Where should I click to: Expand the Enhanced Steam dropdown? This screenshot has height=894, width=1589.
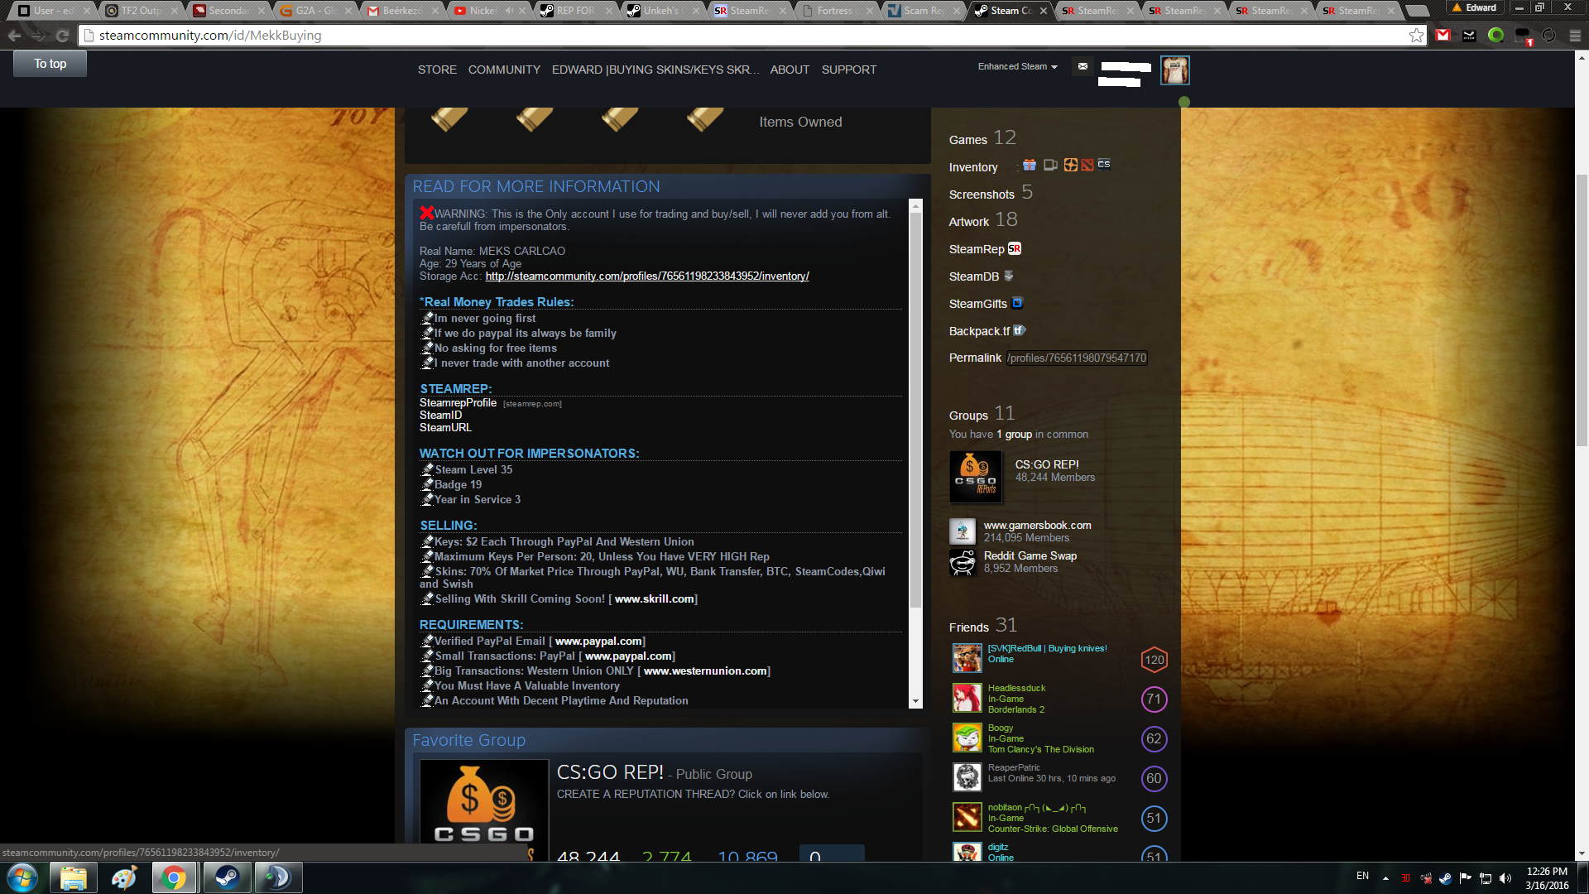coord(1017,67)
